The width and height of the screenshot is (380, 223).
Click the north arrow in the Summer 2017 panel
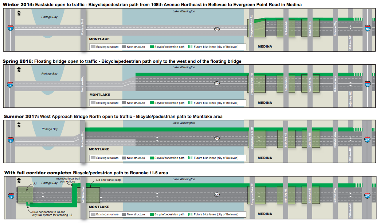tap(19, 125)
